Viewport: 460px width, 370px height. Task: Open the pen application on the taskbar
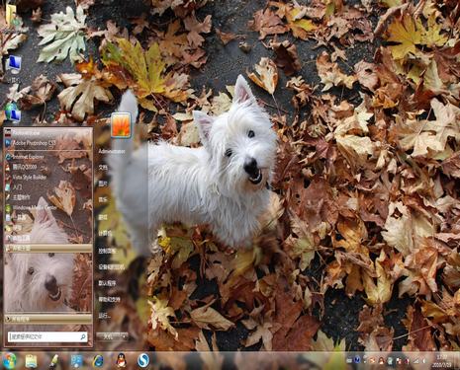[53, 361]
